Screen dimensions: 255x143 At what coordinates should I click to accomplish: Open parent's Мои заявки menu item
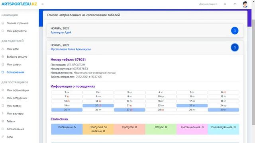click(14, 64)
